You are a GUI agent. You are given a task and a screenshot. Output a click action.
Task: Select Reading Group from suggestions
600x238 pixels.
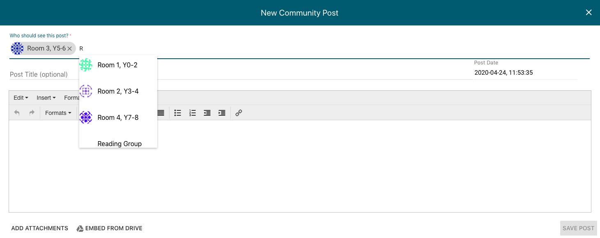pos(119,143)
